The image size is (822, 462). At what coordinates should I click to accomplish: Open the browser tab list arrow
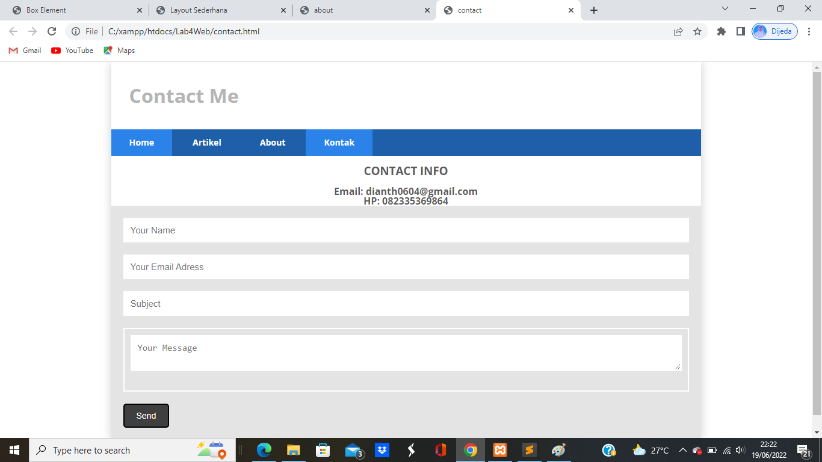(725, 9)
